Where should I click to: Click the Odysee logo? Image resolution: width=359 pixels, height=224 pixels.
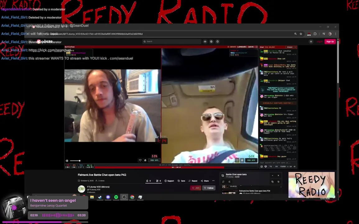coord(45,41)
